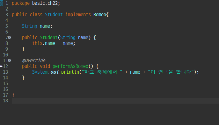Screen dimensions: 219x125
Task: Click 'this' keyword on line 8
Action: pyautogui.click(x=37, y=43)
